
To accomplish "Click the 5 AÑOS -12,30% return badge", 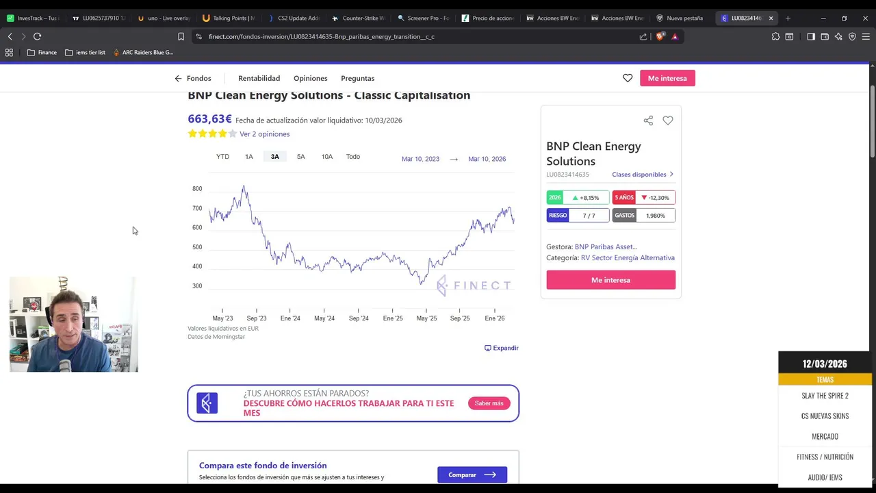I will (644, 198).
